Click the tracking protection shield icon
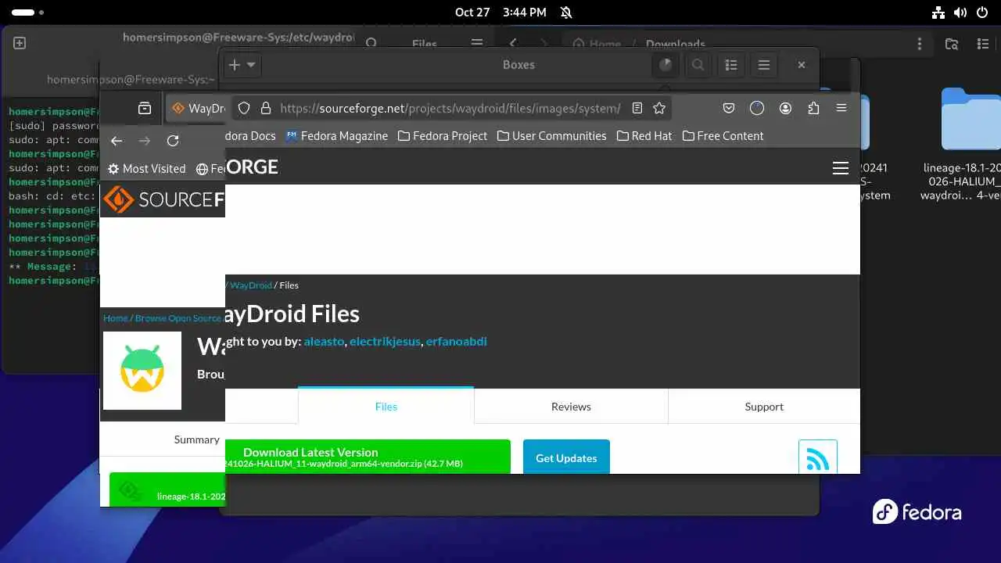This screenshot has height=563, width=1001. [x=244, y=109]
